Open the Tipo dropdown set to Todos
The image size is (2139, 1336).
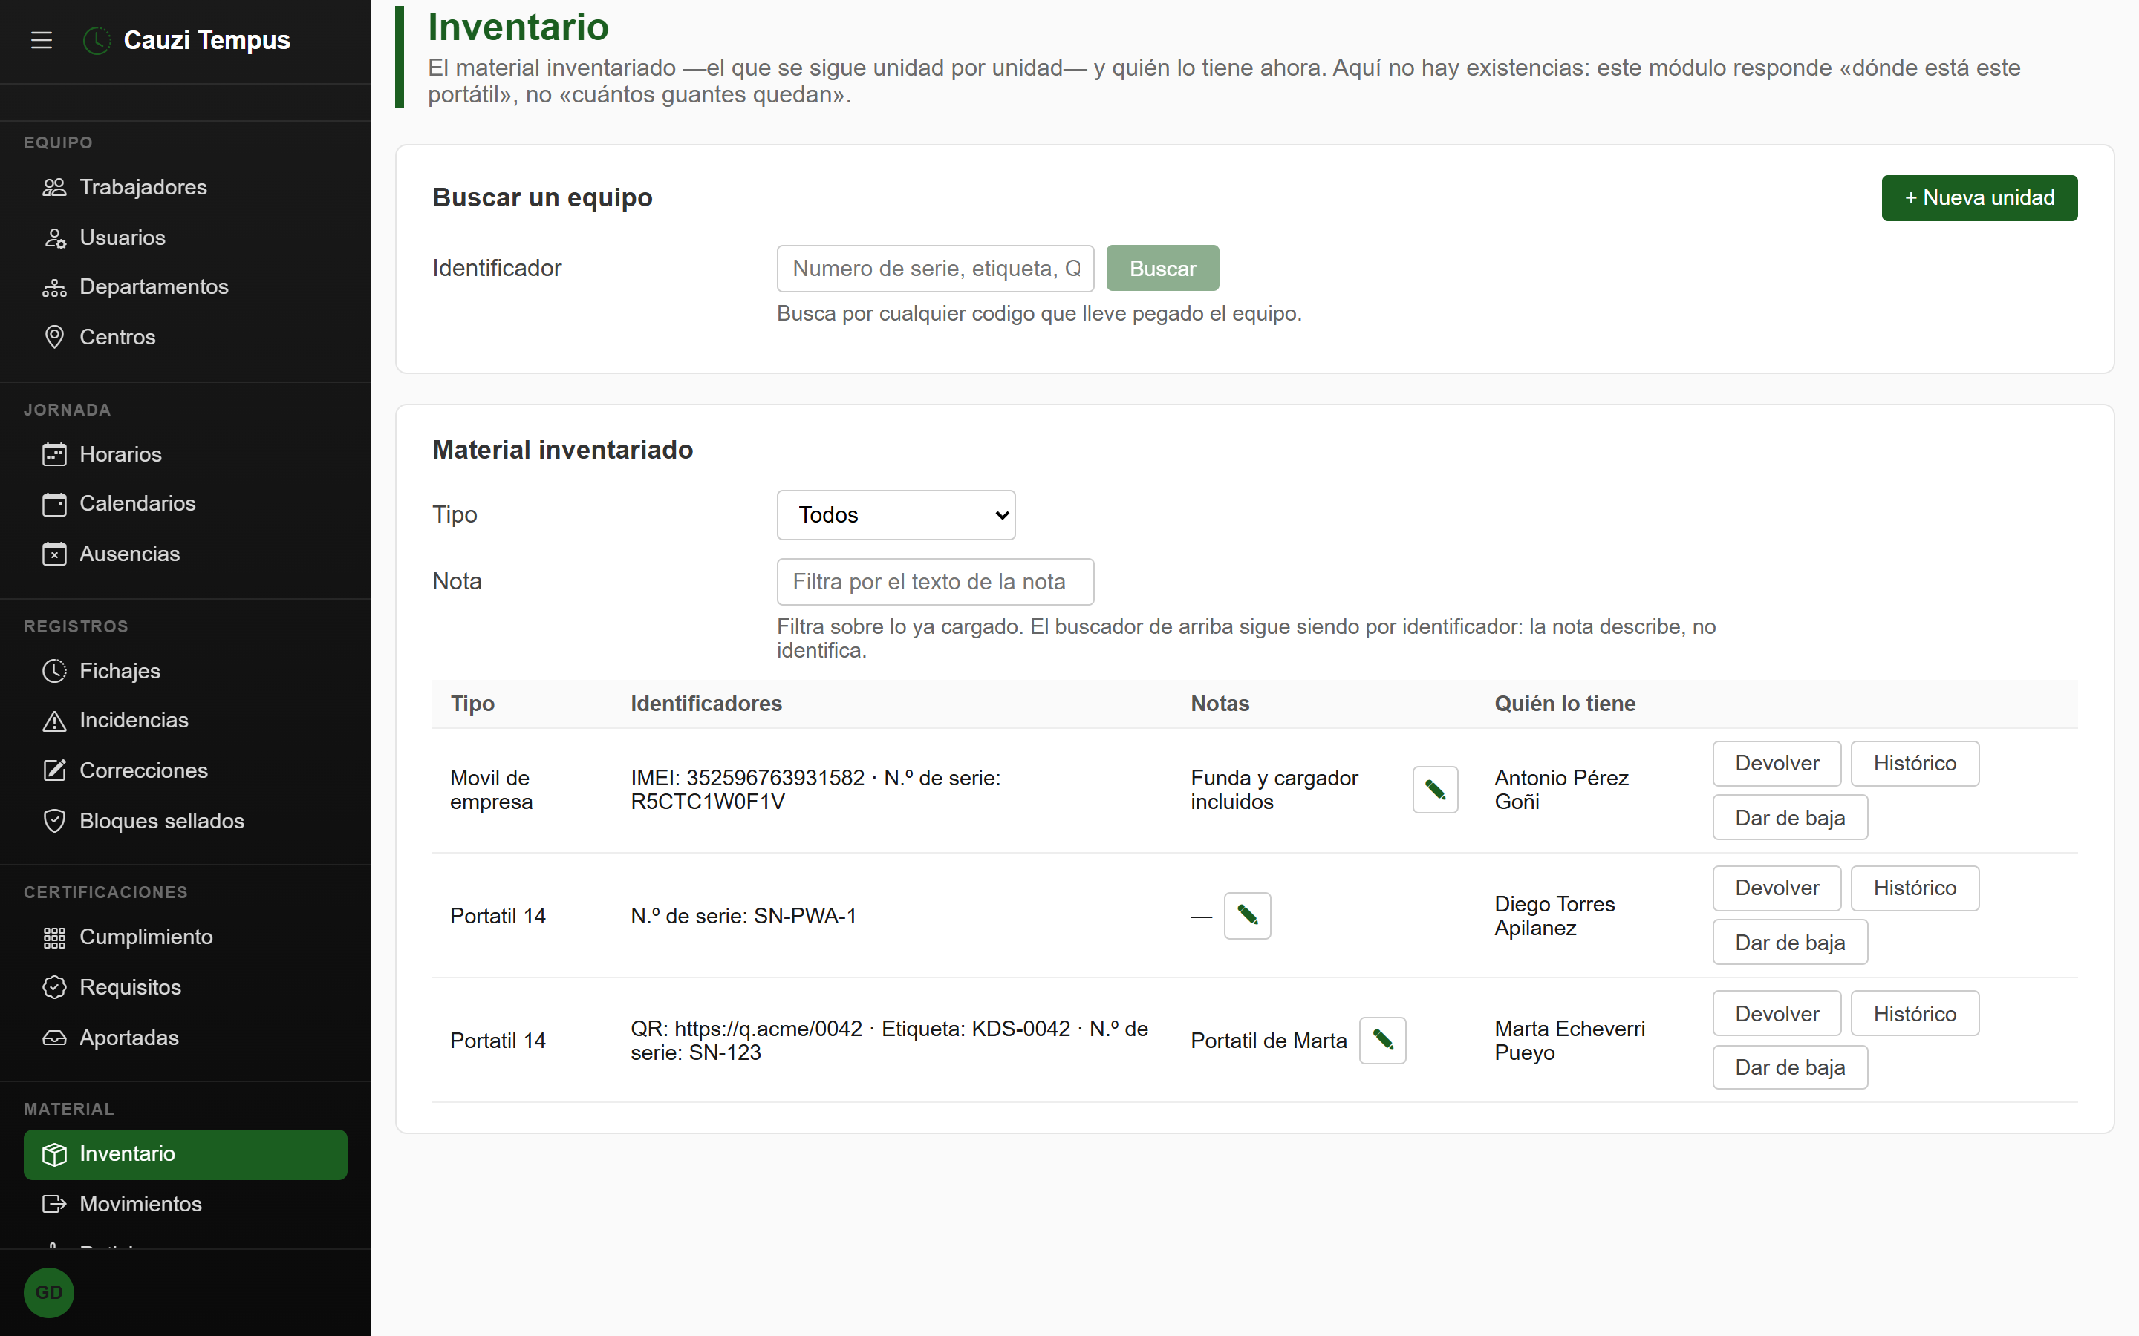point(896,515)
